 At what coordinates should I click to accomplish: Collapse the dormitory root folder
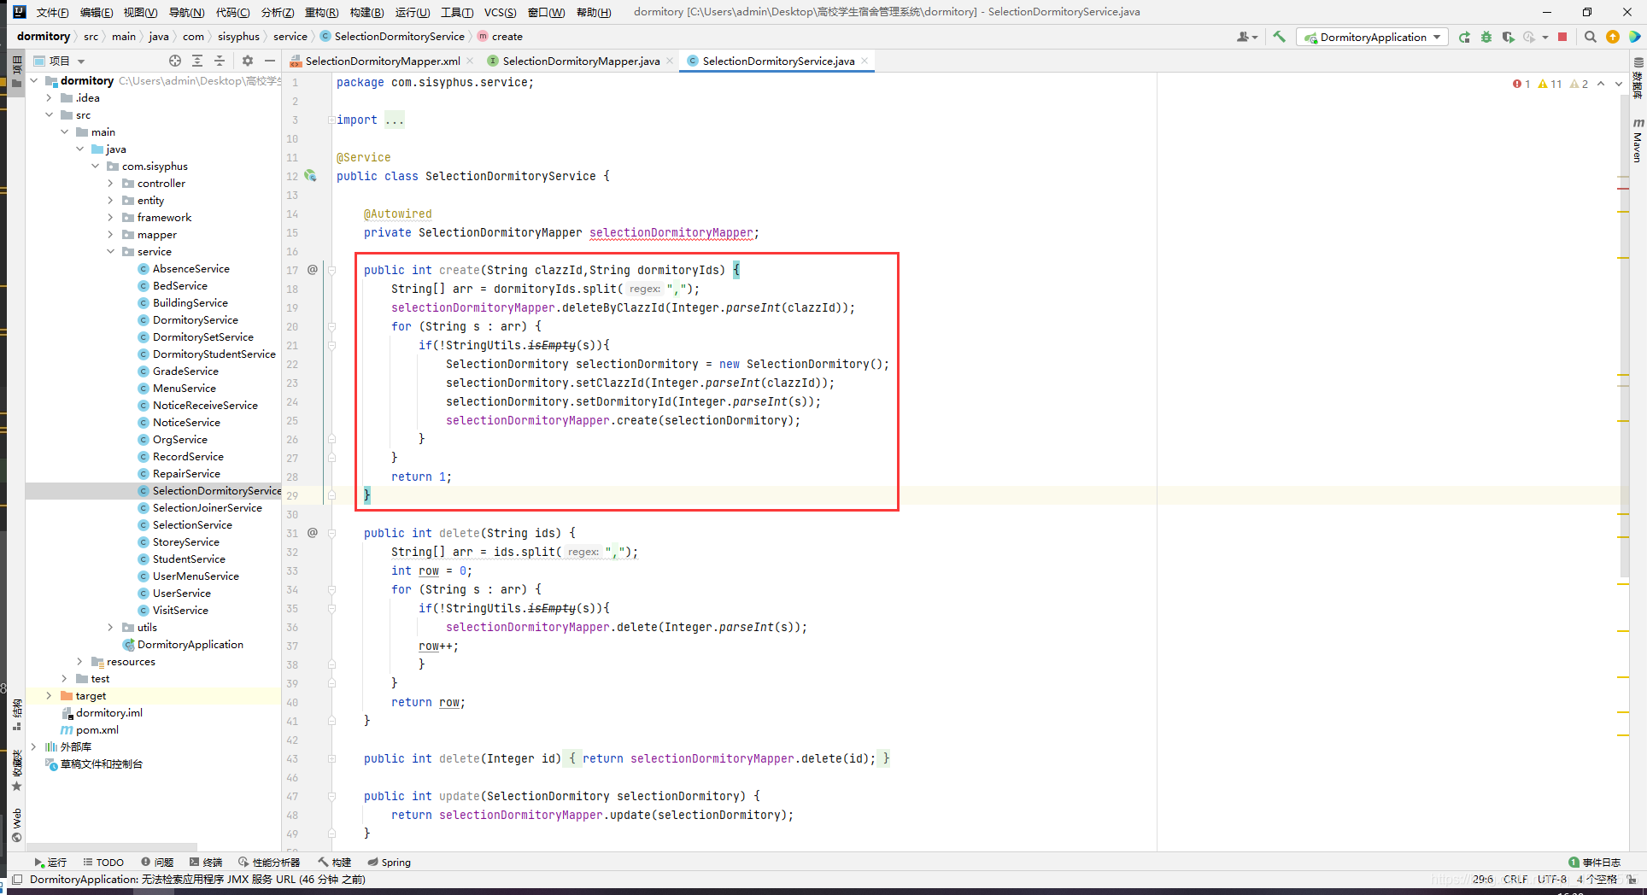pos(34,80)
